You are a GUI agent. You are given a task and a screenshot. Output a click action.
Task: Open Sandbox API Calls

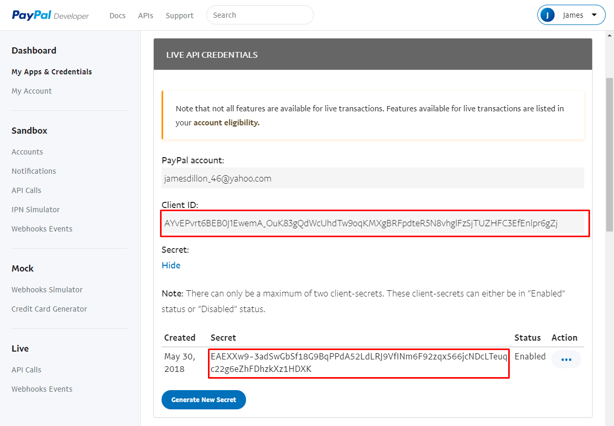(x=26, y=190)
